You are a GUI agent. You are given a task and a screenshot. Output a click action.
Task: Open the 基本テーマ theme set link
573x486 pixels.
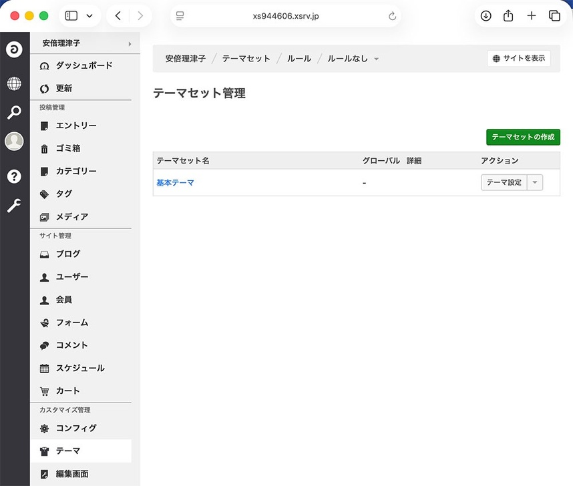point(174,182)
